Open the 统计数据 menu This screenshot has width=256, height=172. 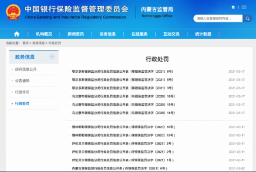[203, 34]
